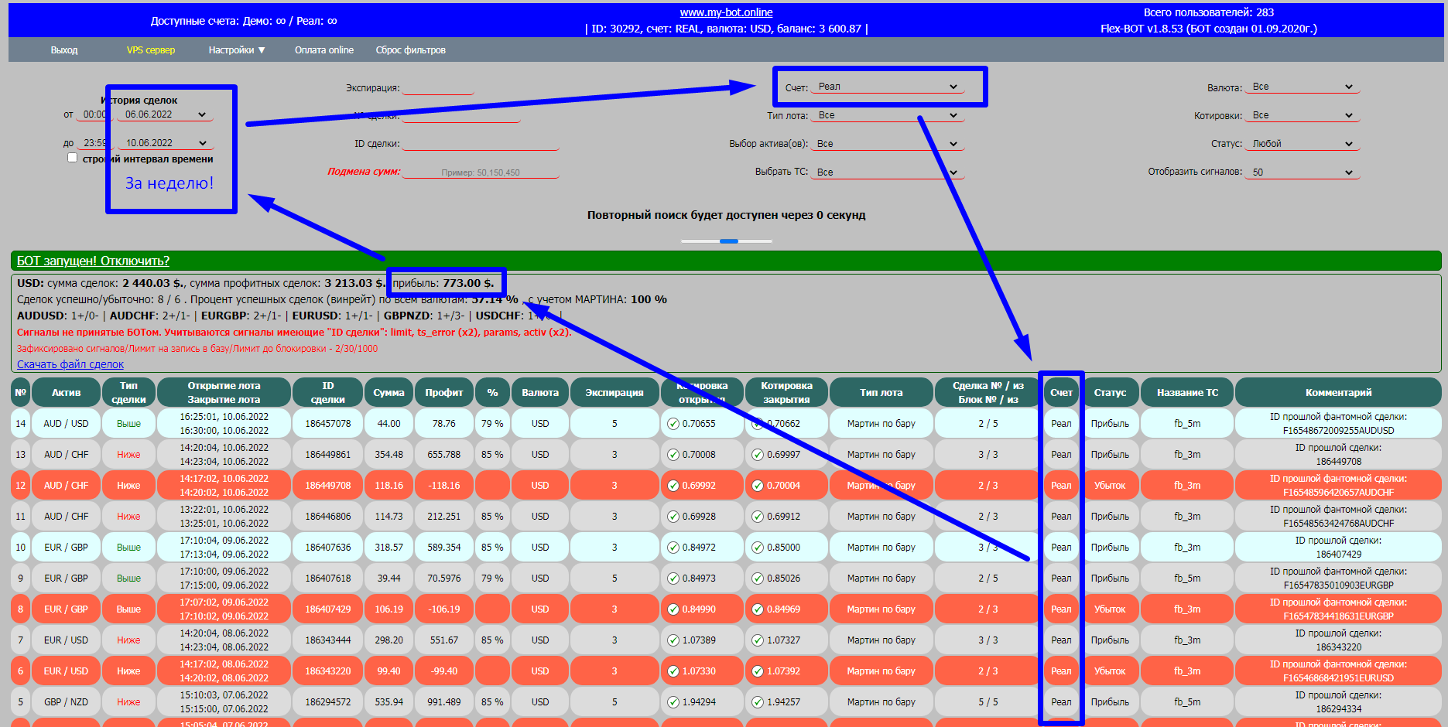Click the Актив column header
The image size is (1448, 727).
66,393
